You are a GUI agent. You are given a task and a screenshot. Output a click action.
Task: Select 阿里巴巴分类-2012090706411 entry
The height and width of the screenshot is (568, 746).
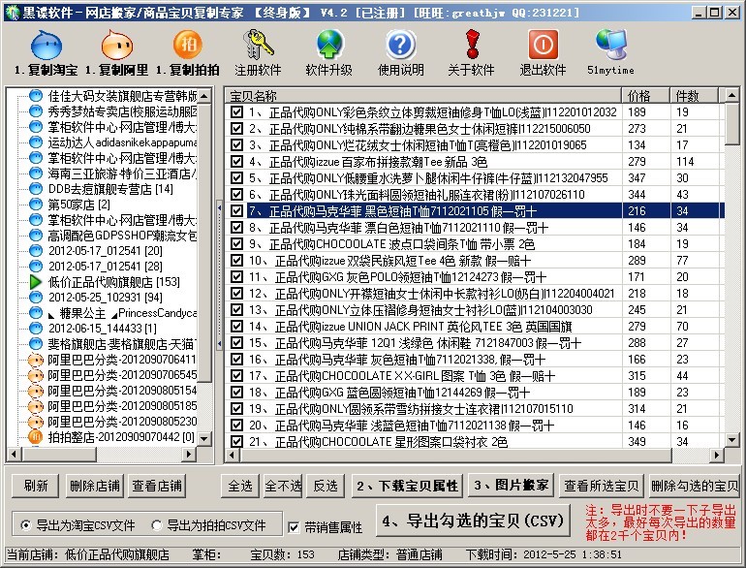tap(122, 360)
